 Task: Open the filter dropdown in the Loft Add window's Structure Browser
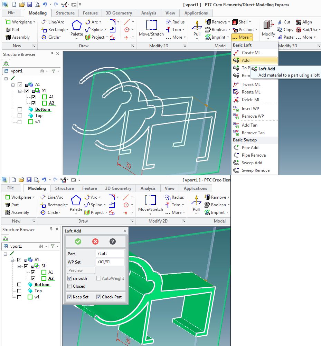click(55, 246)
